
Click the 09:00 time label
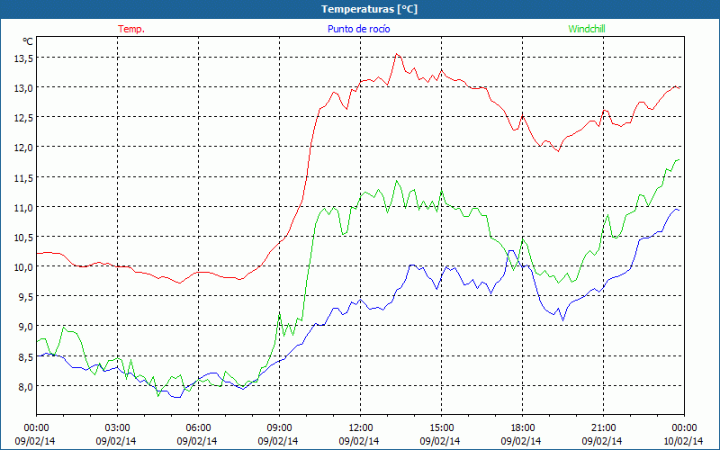point(279,428)
